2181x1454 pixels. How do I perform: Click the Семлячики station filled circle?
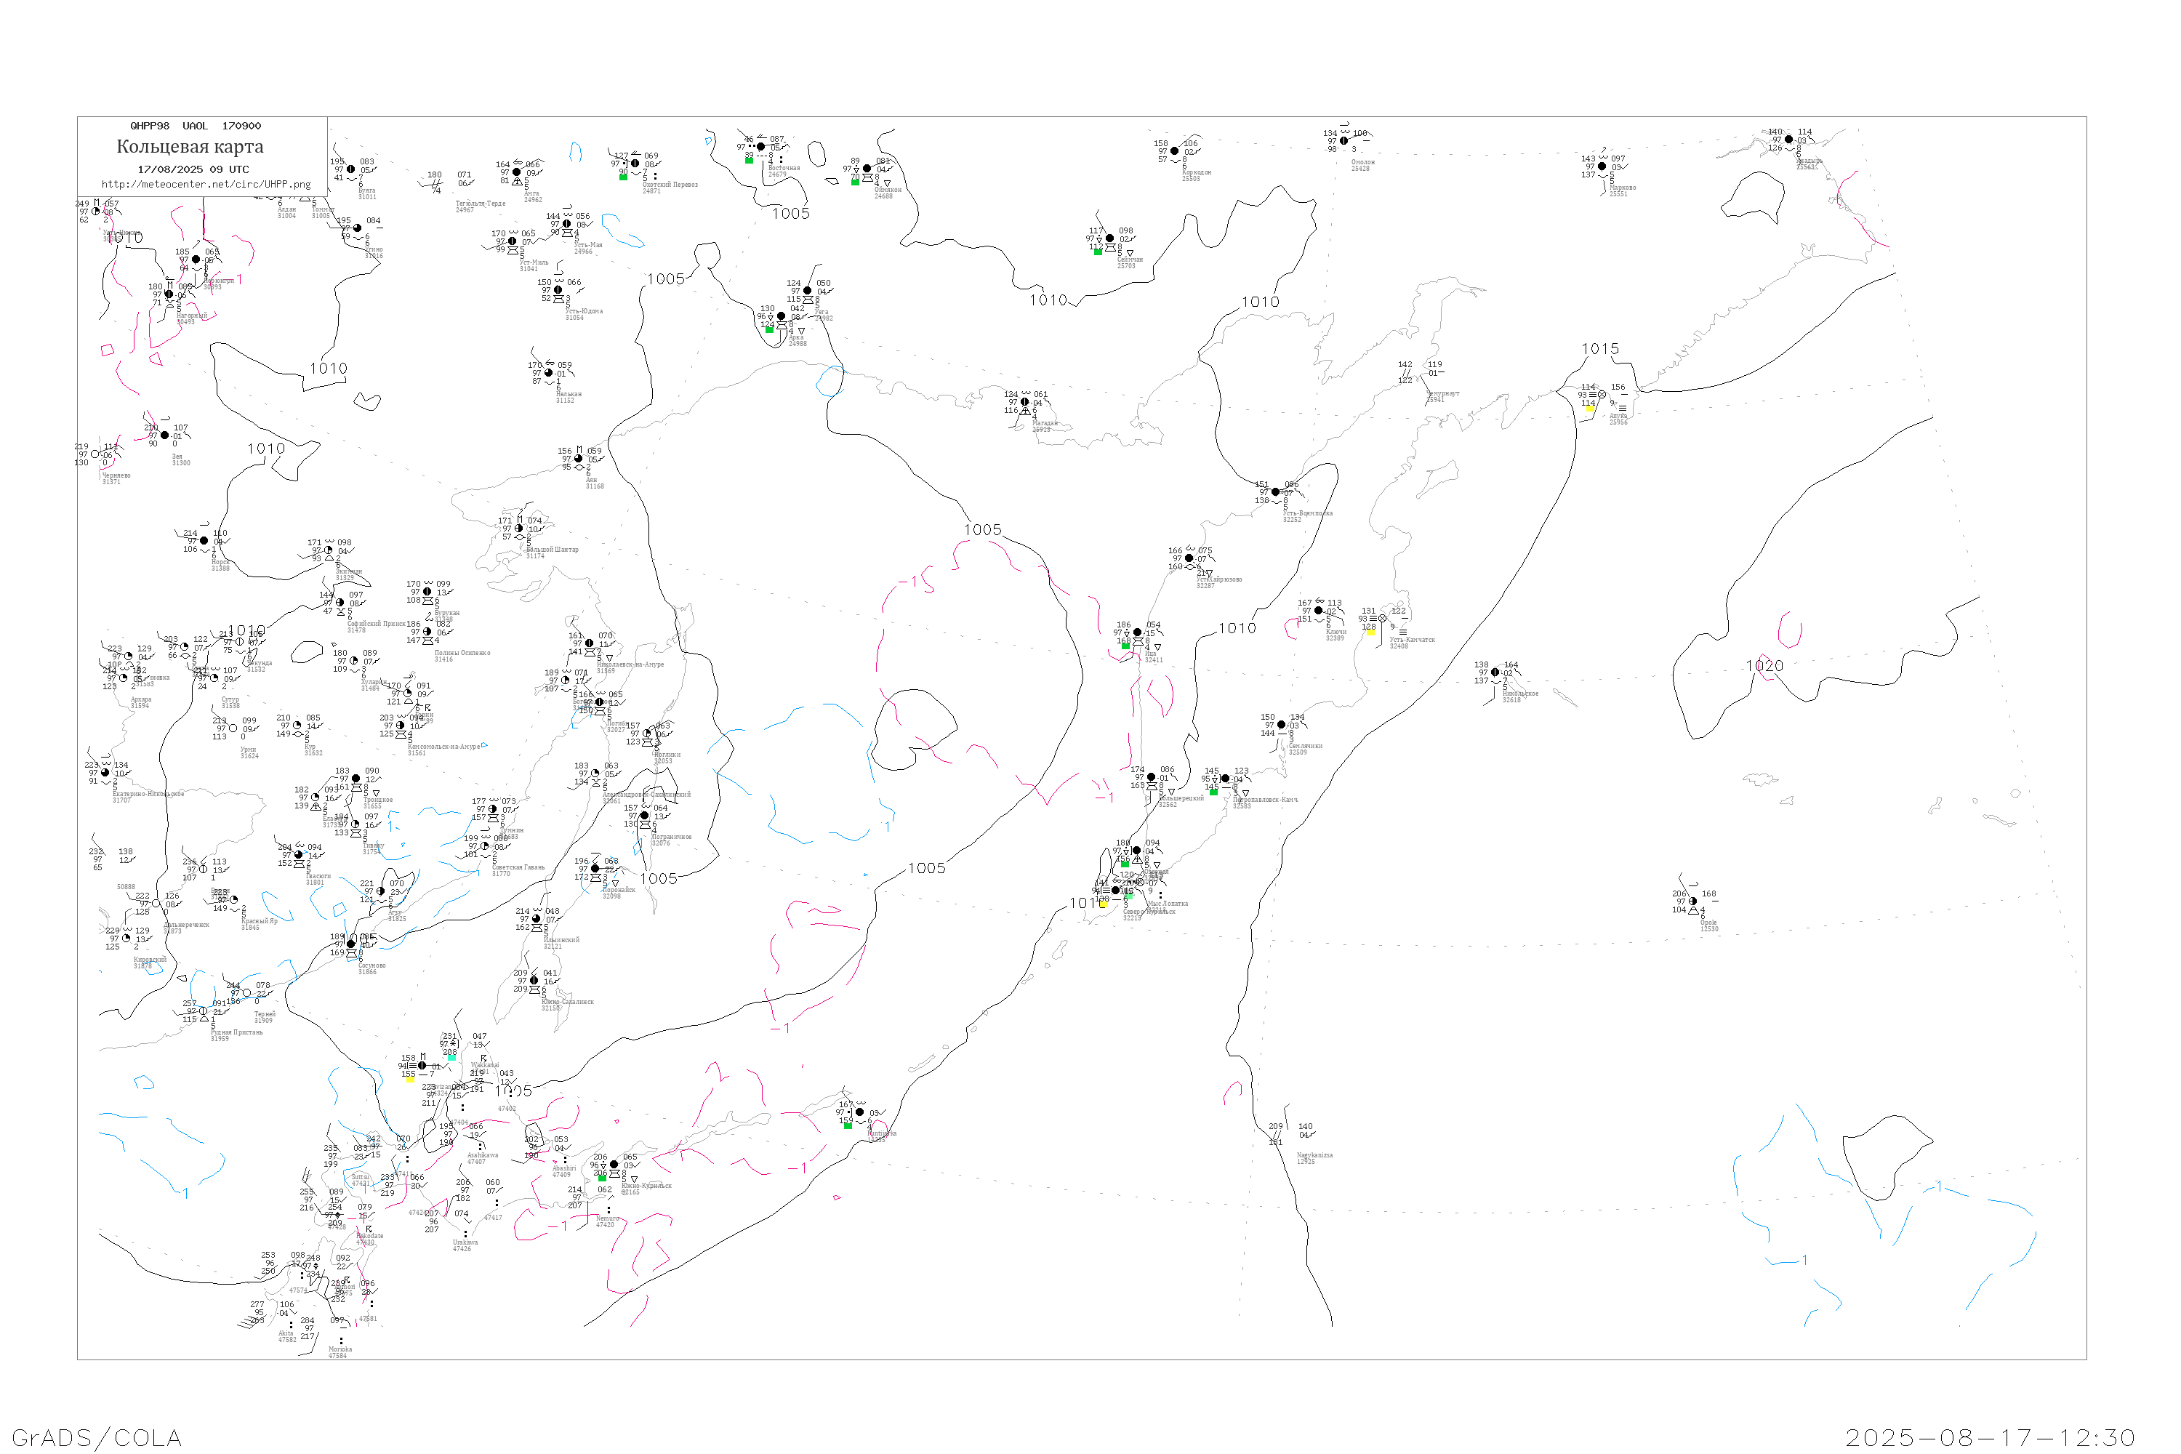(x=1282, y=725)
